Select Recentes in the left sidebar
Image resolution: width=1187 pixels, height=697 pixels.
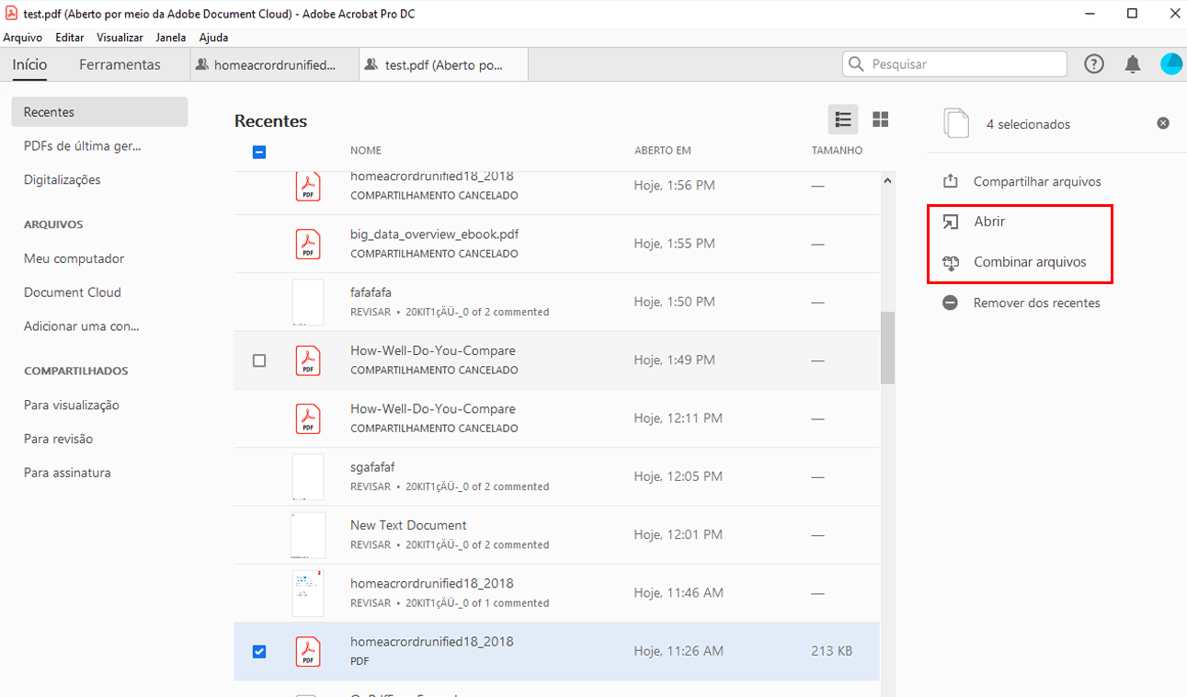(99, 112)
